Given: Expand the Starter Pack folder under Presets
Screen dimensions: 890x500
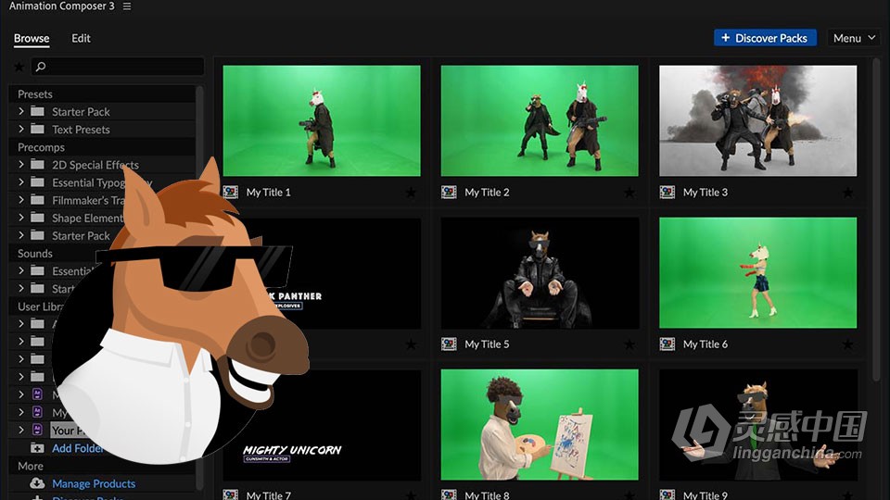Looking at the screenshot, I should [x=21, y=111].
